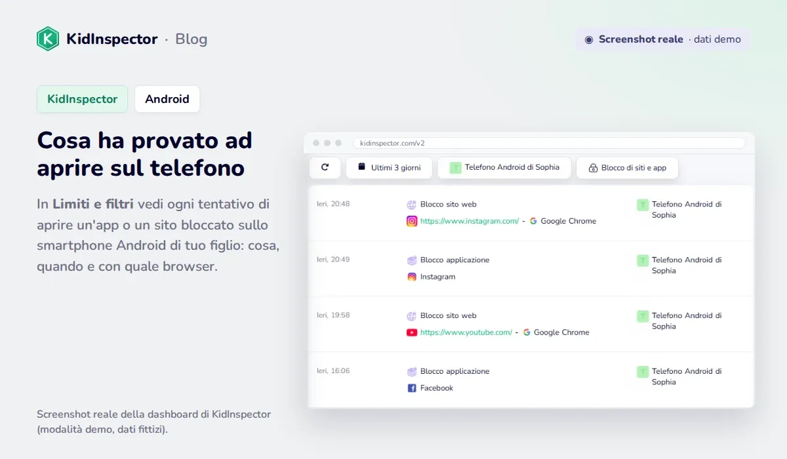Click the Google Chrome text in the instagram.com row
787x459 pixels.
(x=569, y=222)
